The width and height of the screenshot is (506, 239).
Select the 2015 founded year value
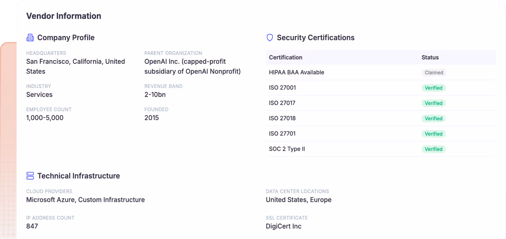point(152,118)
